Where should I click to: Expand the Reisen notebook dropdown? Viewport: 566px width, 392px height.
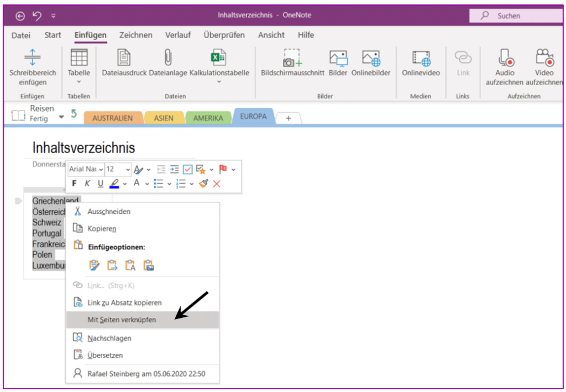click(x=61, y=117)
